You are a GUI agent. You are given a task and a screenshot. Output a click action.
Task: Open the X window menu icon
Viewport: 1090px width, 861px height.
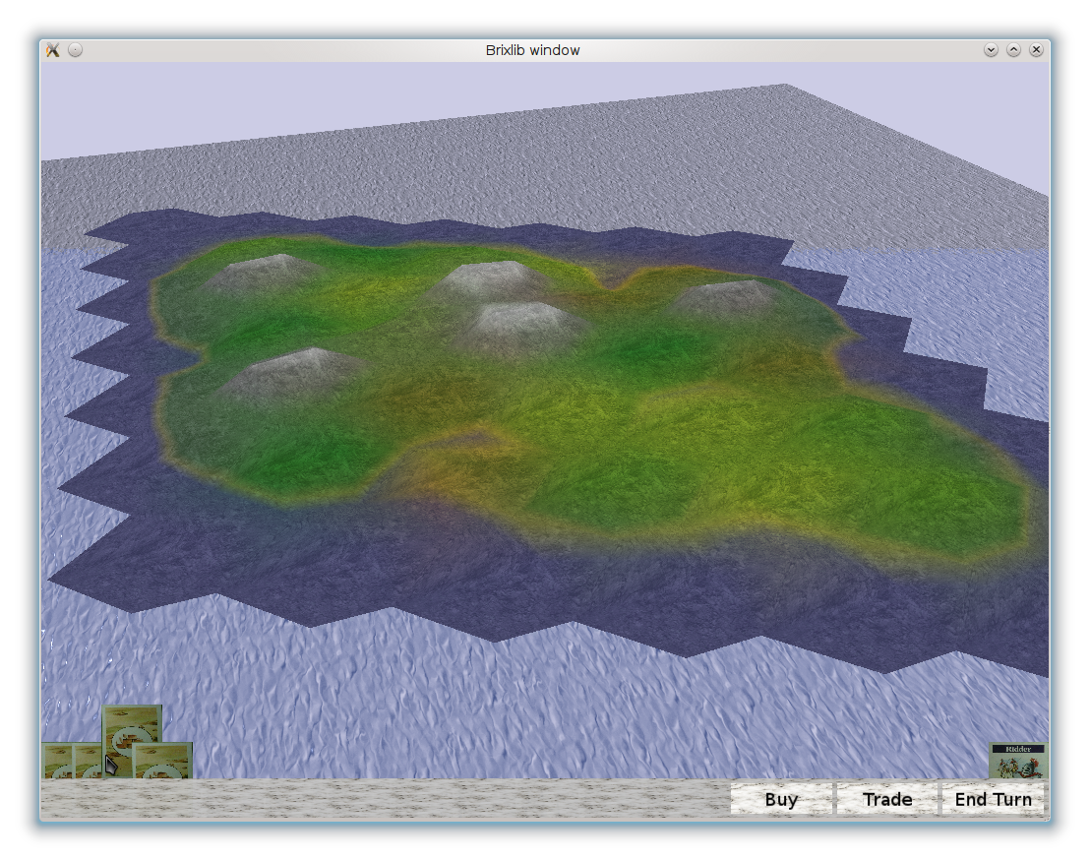click(x=53, y=50)
